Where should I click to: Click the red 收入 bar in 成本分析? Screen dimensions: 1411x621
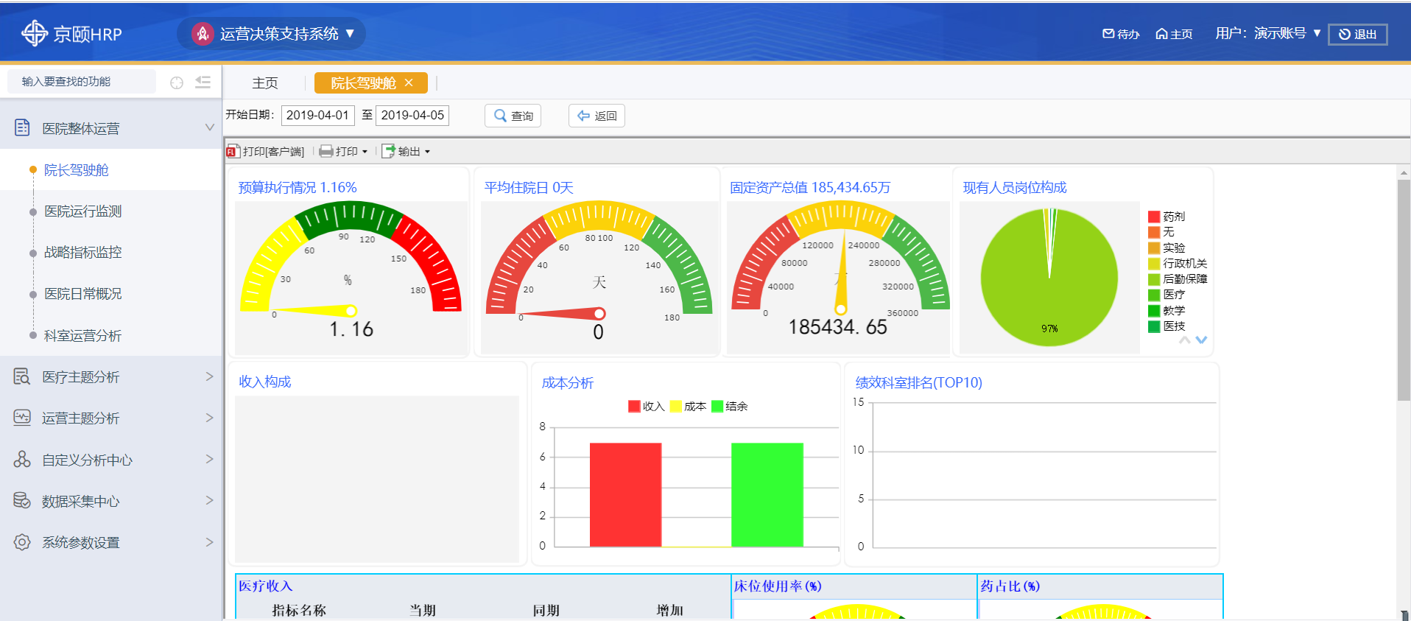coord(625,494)
